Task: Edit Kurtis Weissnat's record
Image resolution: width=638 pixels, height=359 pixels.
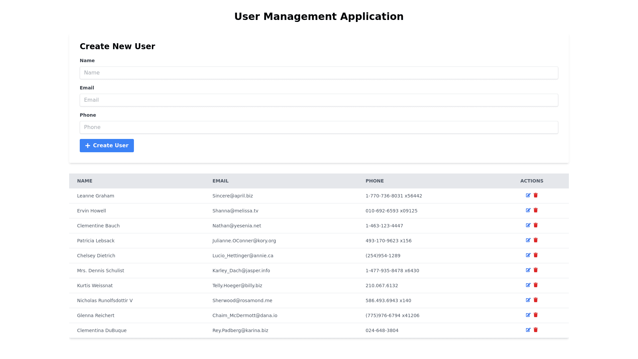Action: (x=528, y=285)
